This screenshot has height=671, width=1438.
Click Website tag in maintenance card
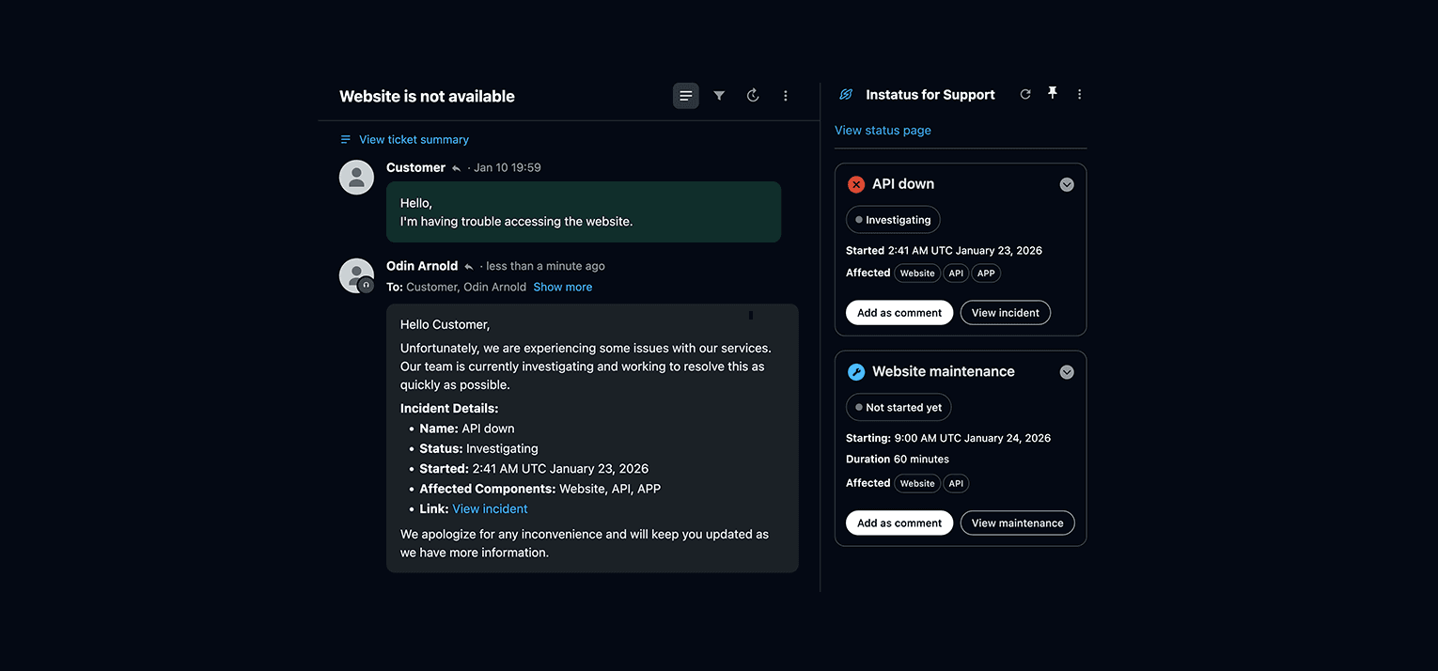917,484
